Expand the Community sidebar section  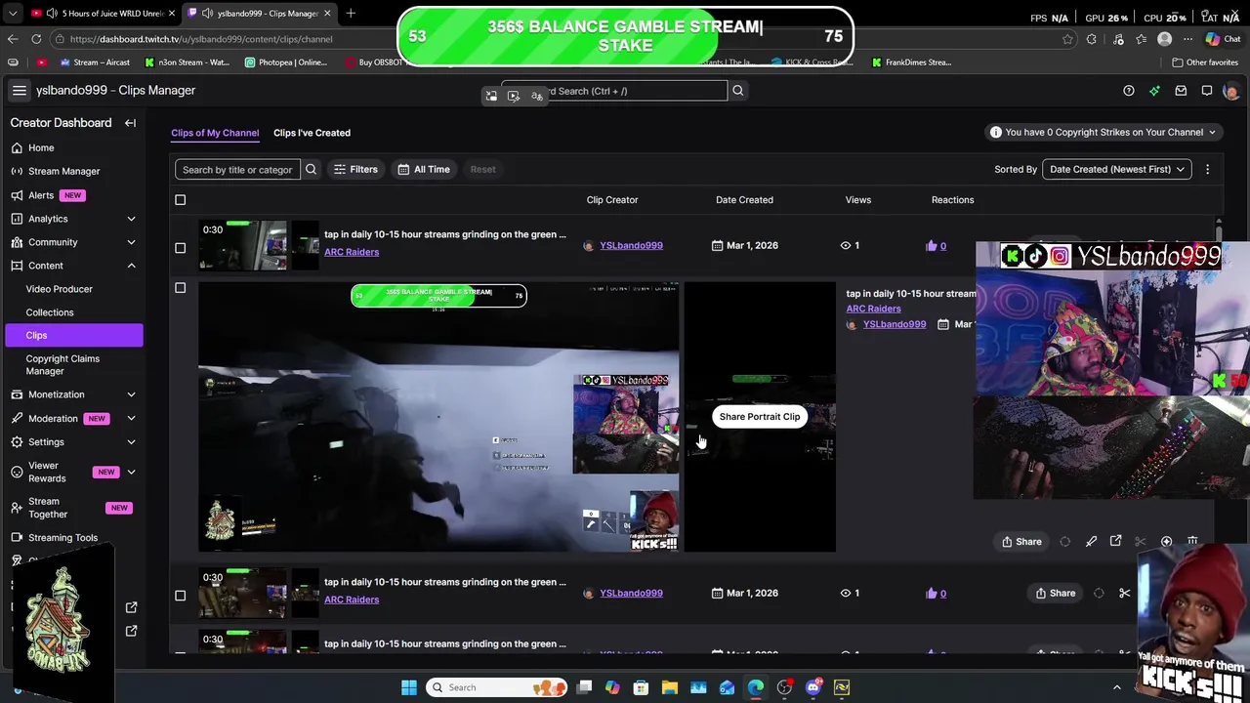[x=131, y=242]
